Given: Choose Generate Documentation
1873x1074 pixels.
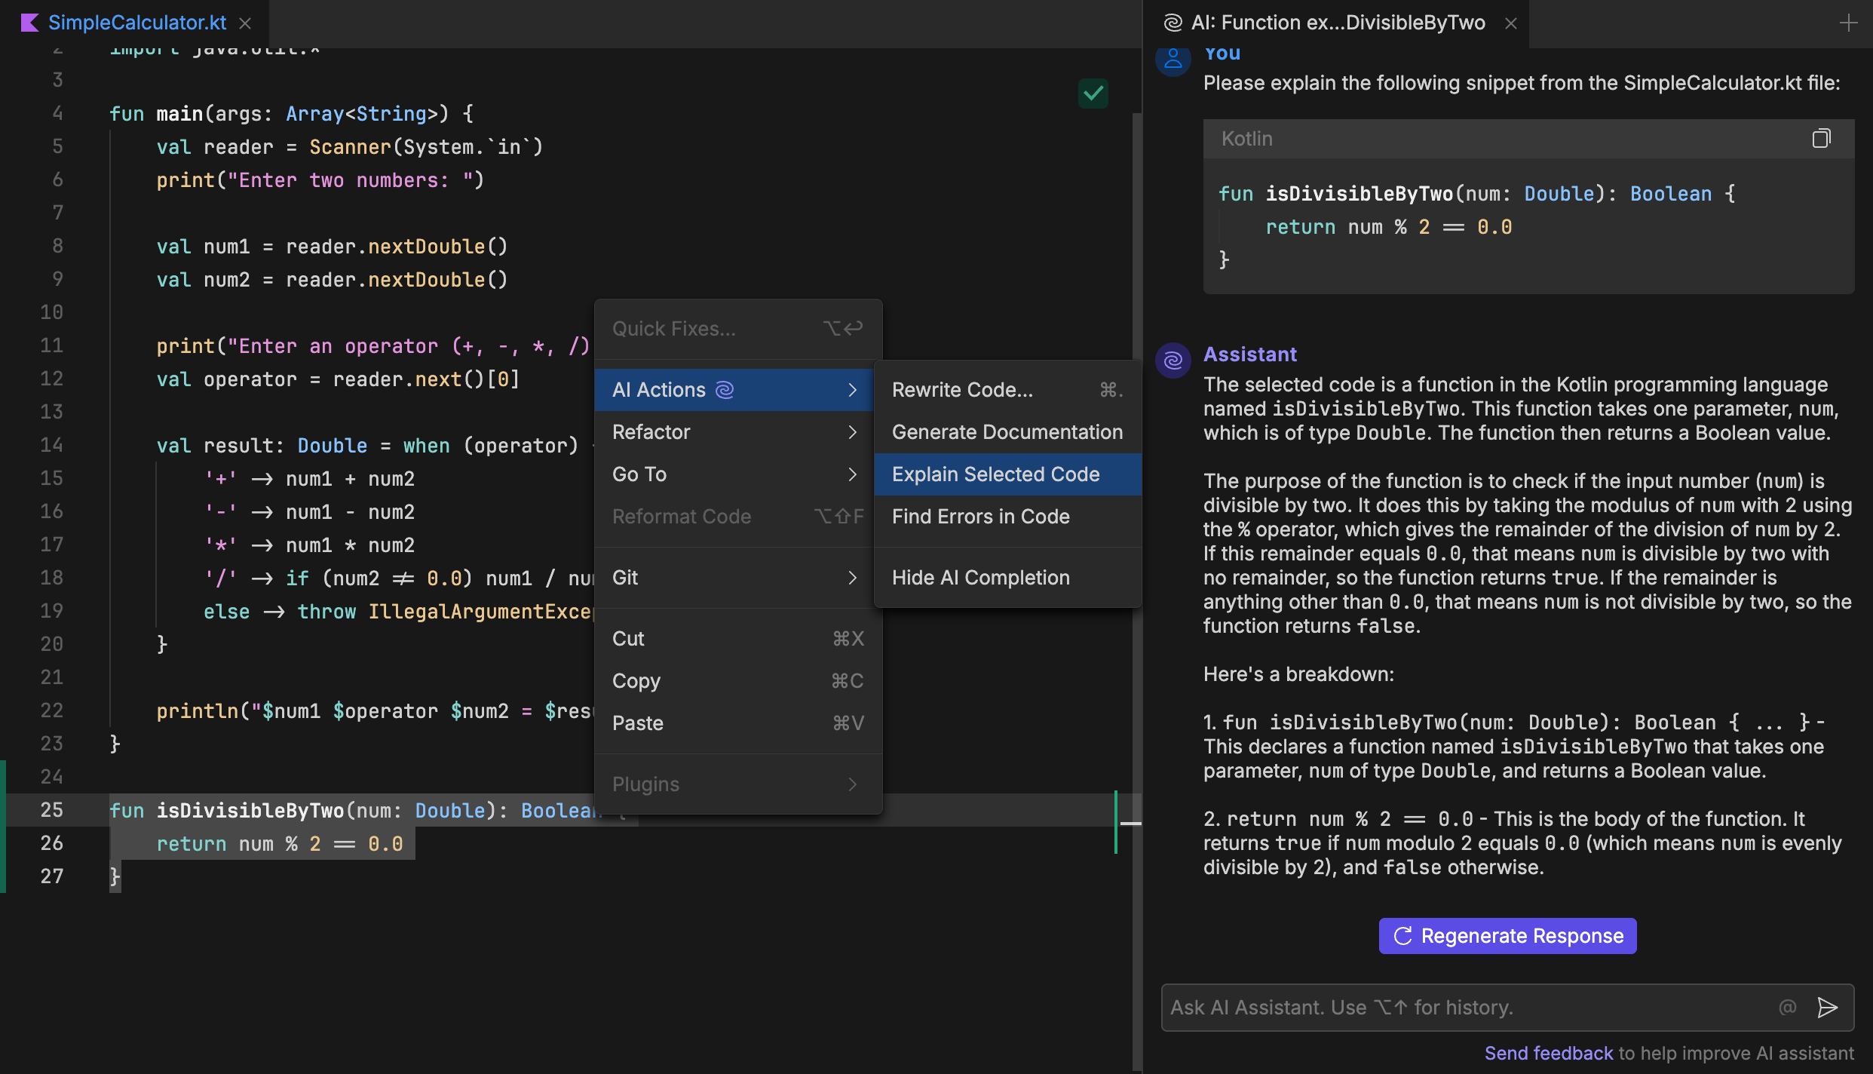Looking at the screenshot, I should click(1007, 431).
